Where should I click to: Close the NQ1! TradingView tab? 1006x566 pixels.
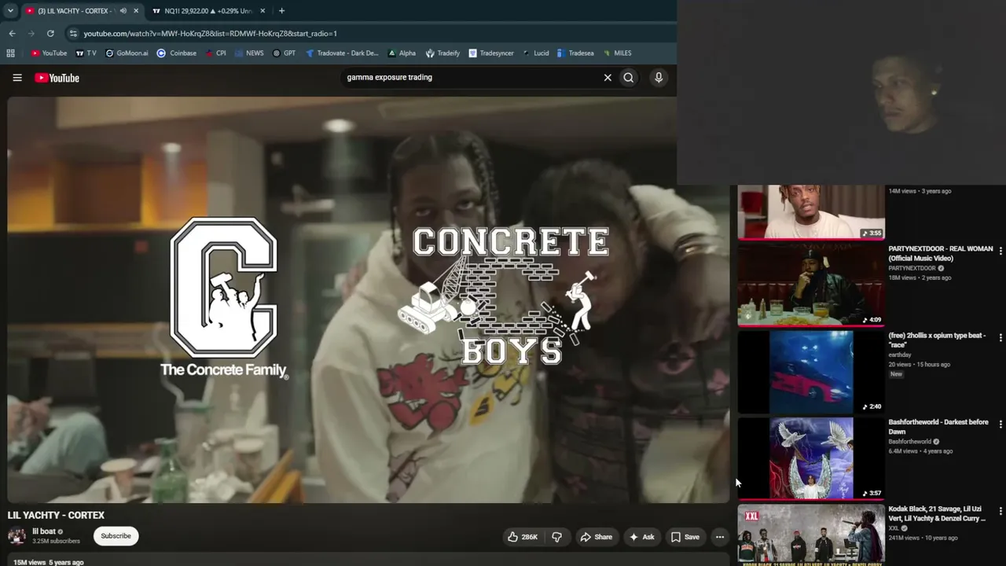pyautogui.click(x=263, y=11)
